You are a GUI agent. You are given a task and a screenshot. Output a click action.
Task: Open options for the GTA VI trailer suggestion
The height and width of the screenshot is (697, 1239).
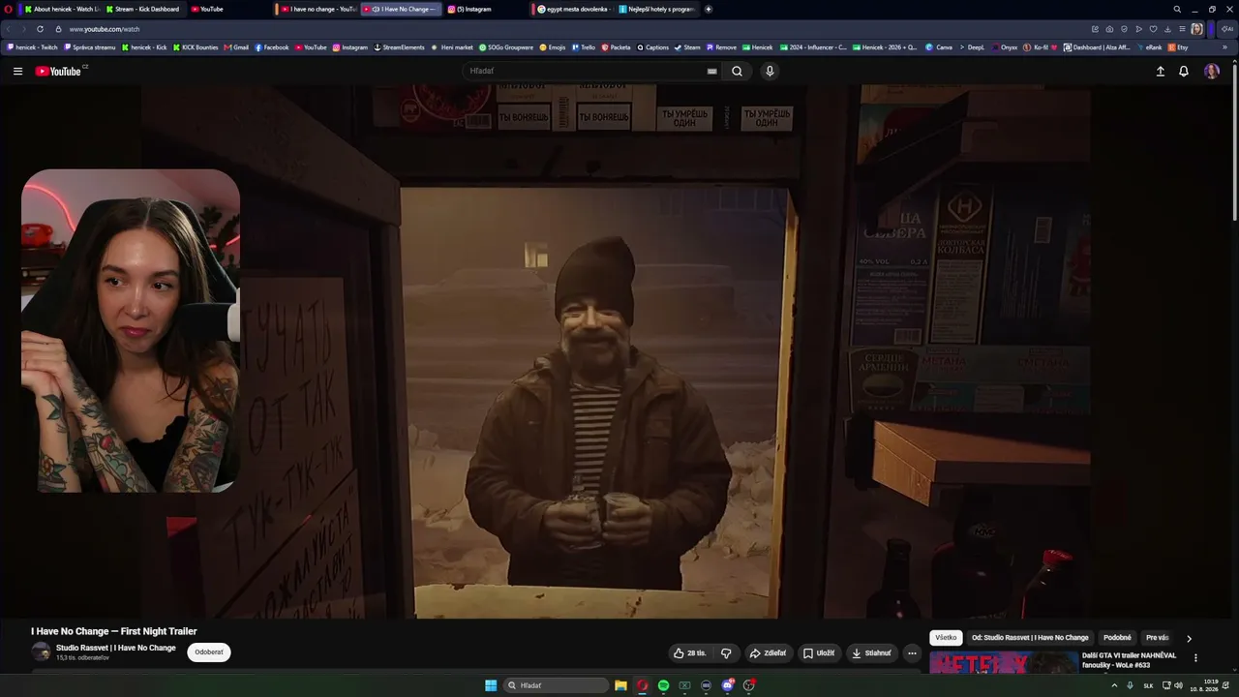point(1195,658)
